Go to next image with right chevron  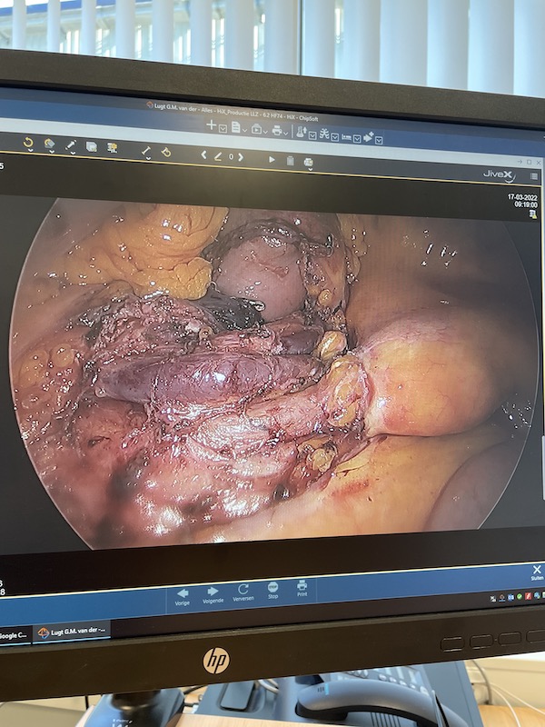point(241,157)
